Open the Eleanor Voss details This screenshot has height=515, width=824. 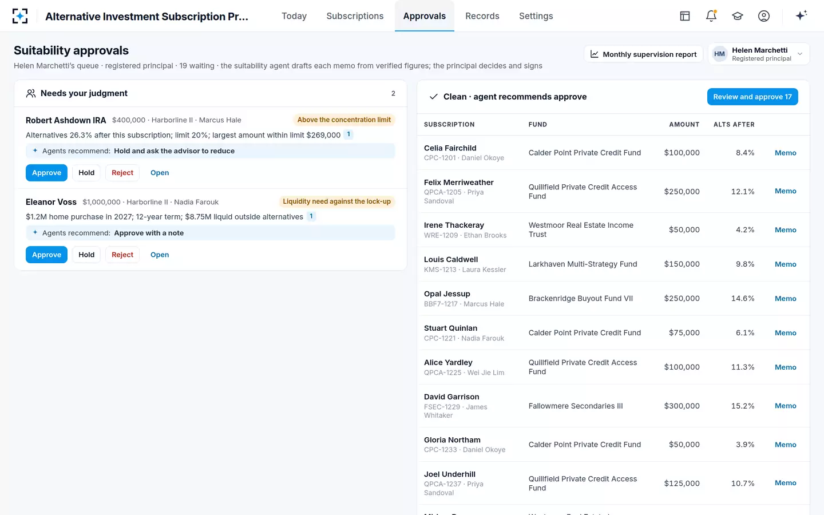click(x=160, y=255)
